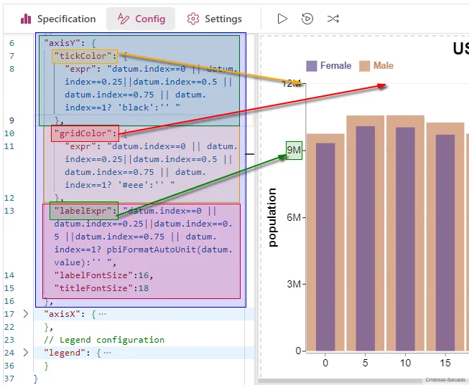Click the "gridColor" key in the editor

pos(85,133)
